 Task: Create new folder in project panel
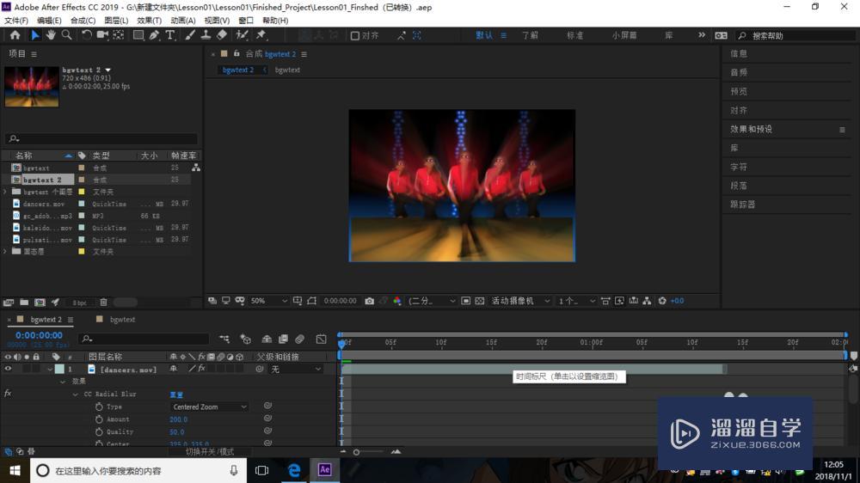(24, 302)
